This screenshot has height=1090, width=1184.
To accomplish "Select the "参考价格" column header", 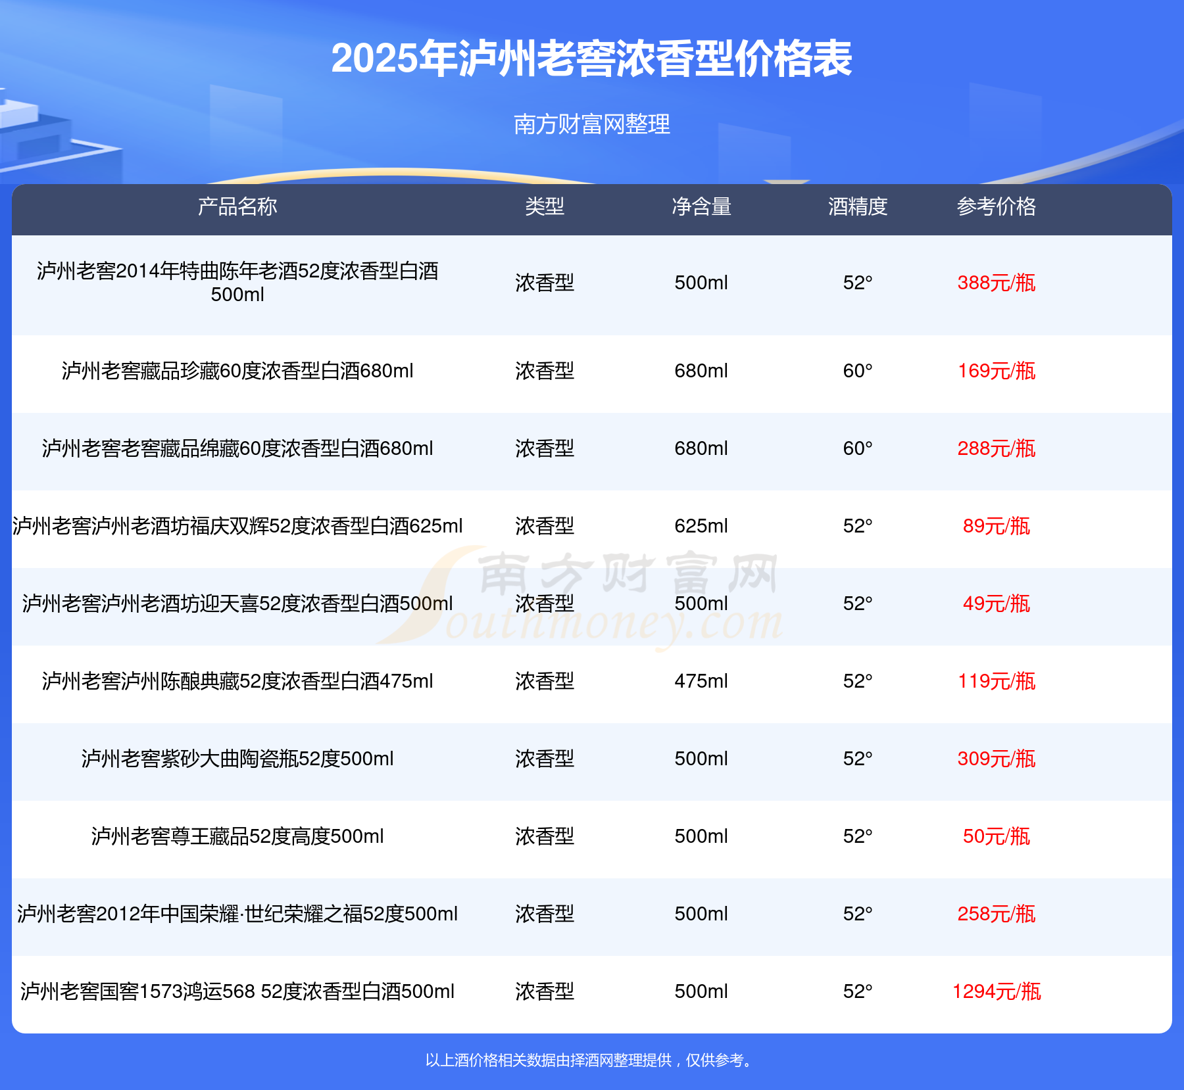I will pos(997,206).
